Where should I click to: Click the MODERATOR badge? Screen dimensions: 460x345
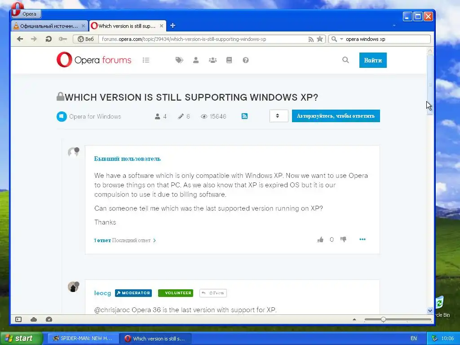click(133, 293)
